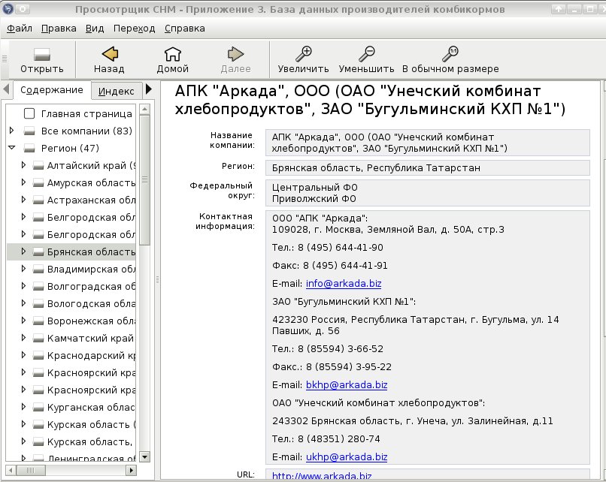Go to the Домой home page
Viewport: 606px width, 482px height.
point(172,54)
